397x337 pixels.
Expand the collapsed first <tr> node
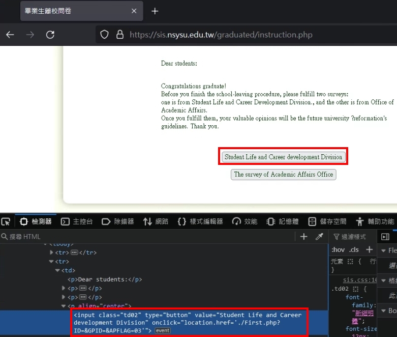[x=51, y=252]
